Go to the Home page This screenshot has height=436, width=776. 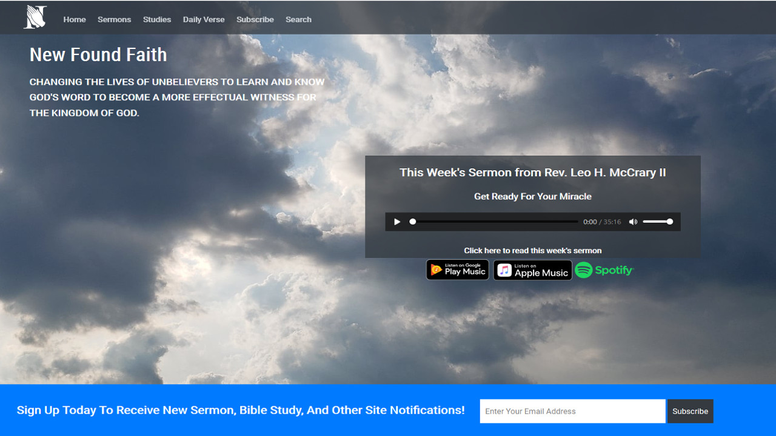coord(75,19)
